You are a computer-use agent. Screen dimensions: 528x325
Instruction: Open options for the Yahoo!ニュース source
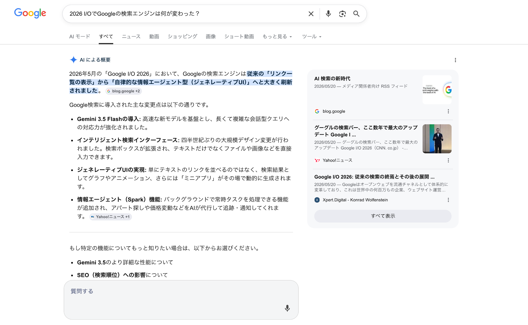448,160
